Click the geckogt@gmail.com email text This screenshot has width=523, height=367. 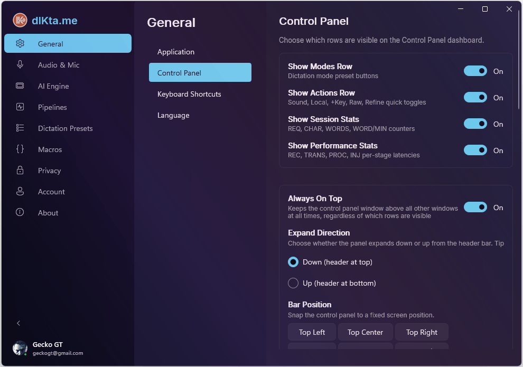click(58, 353)
